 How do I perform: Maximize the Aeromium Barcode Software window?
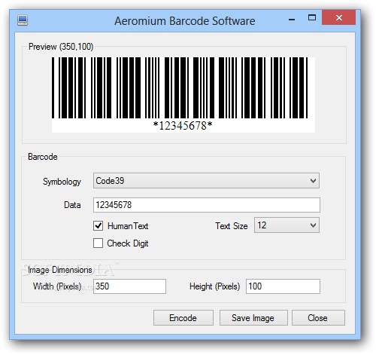point(312,17)
